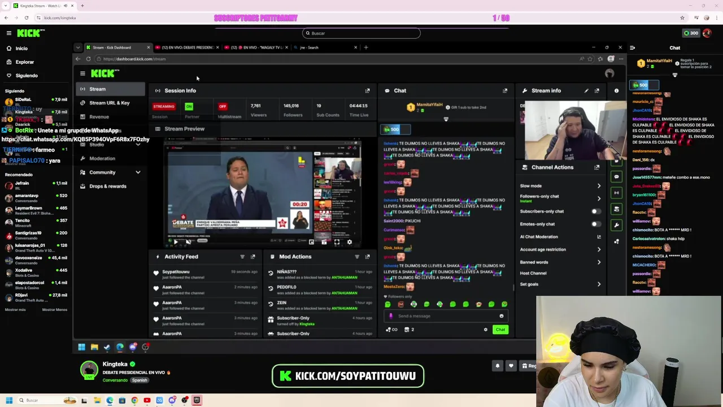Play the stream preview video
Screen dimensions: 723x407
pyautogui.click(x=176, y=242)
